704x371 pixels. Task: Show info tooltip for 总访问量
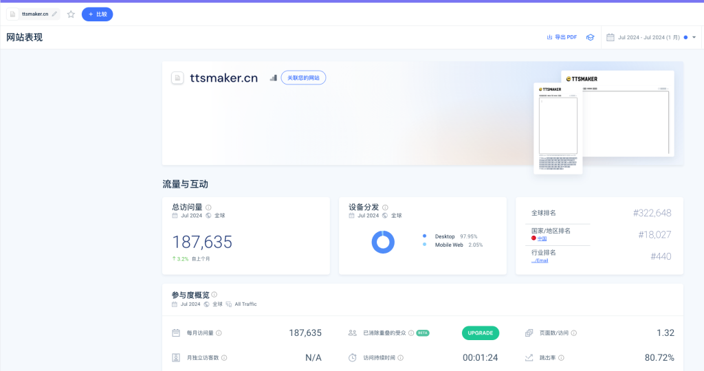point(208,207)
